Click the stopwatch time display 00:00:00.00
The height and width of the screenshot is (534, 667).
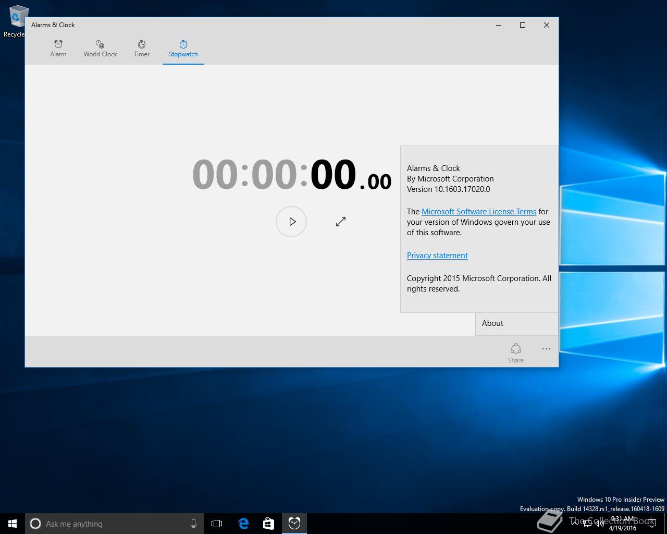point(292,175)
